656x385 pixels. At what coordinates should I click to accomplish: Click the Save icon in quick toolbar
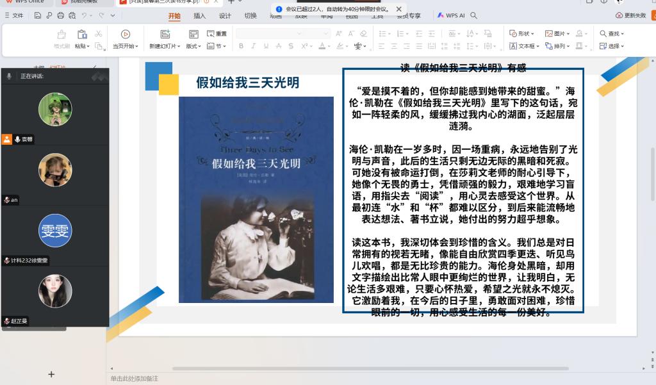[38, 15]
